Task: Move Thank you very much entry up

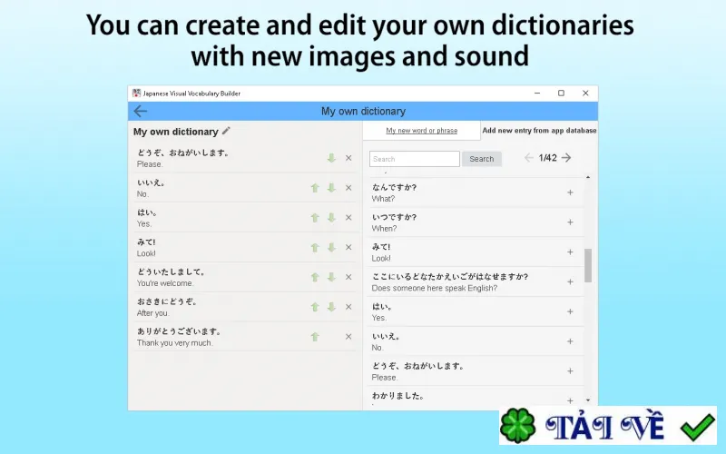Action: coord(315,336)
